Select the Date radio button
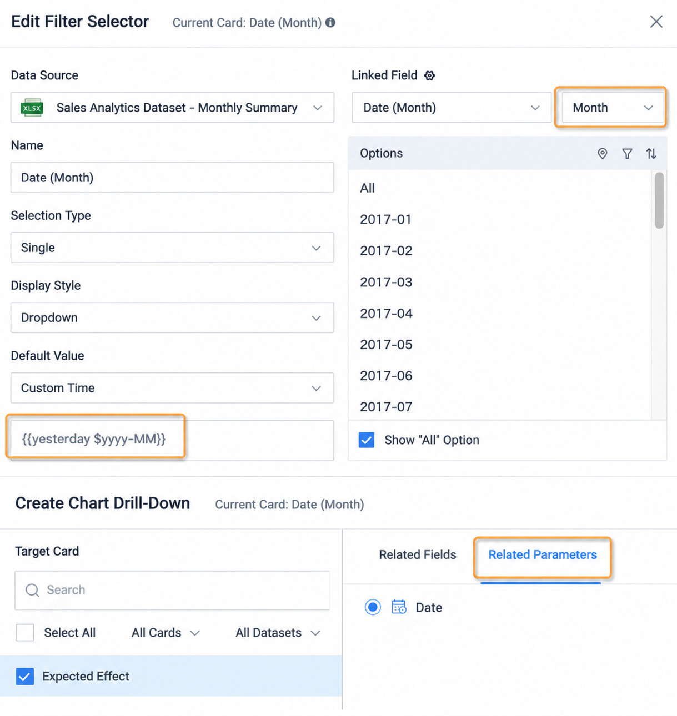This screenshot has height=716, width=677. (373, 607)
